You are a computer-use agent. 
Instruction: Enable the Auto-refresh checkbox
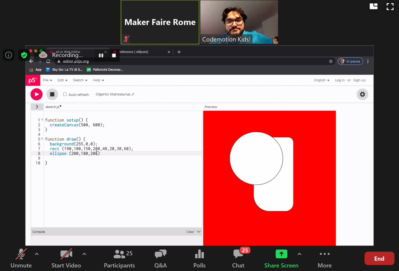pos(65,94)
